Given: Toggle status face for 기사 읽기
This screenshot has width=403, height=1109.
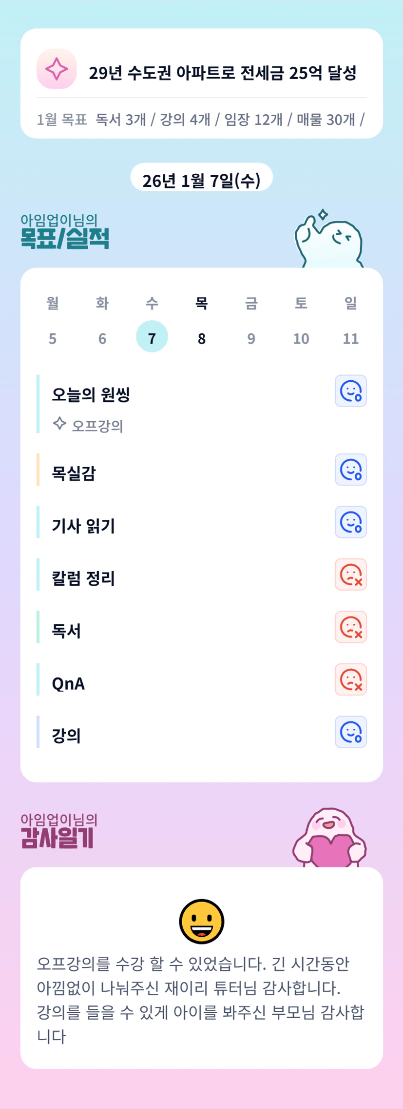Looking at the screenshot, I should (350, 522).
